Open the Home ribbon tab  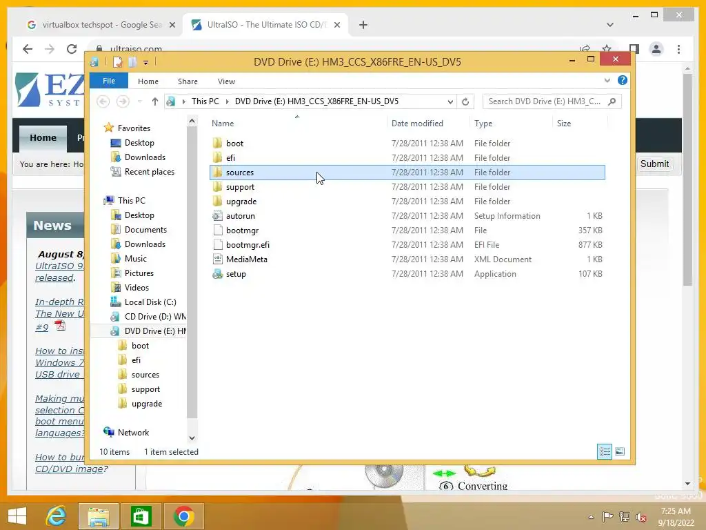point(148,81)
